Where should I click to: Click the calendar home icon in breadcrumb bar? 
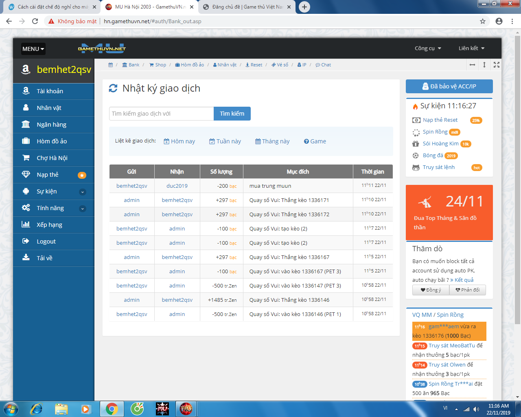tap(110, 65)
